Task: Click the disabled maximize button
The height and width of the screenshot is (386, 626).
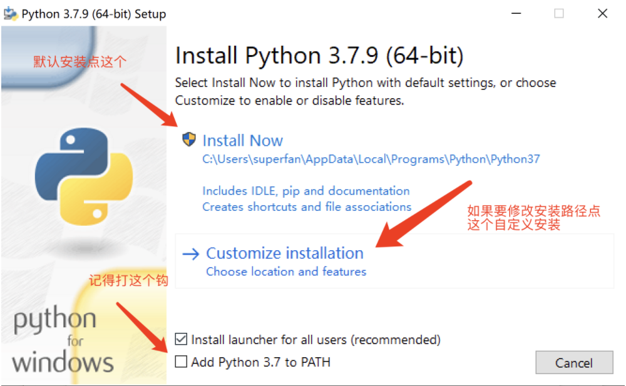Action: coord(558,13)
